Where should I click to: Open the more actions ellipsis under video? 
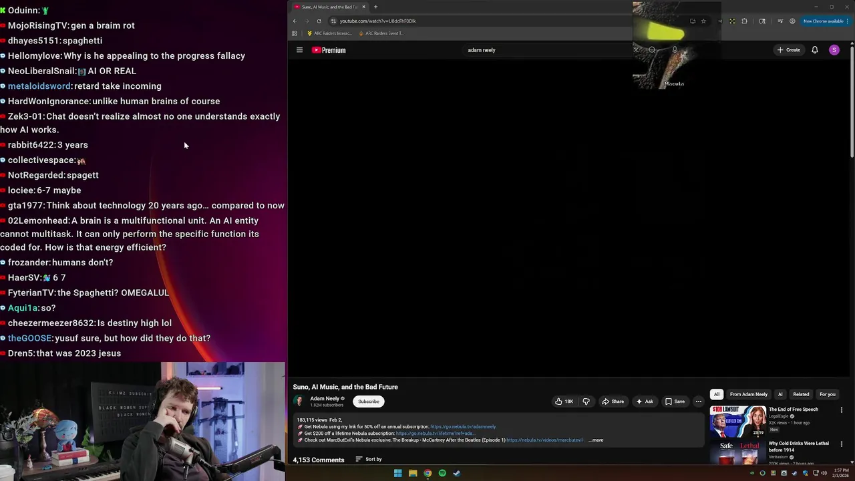coord(699,402)
